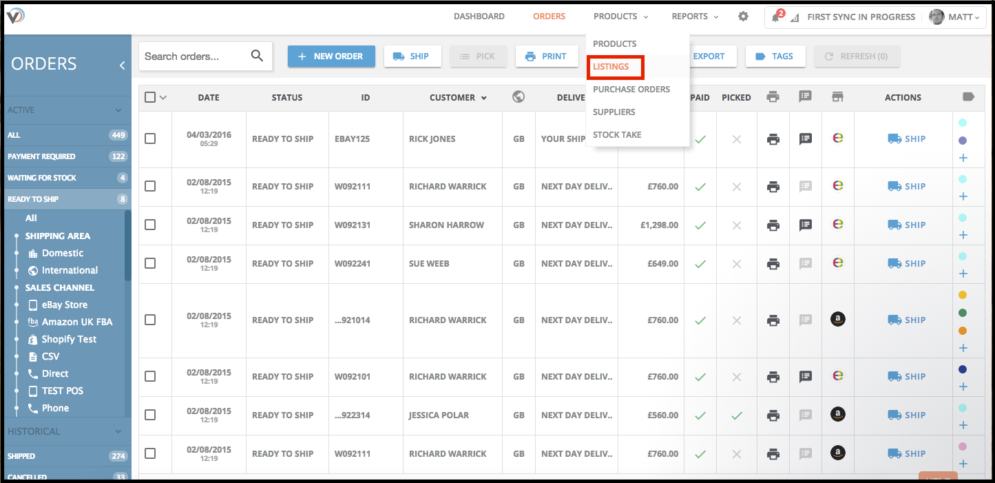Open the Reports dropdown menu

click(695, 17)
